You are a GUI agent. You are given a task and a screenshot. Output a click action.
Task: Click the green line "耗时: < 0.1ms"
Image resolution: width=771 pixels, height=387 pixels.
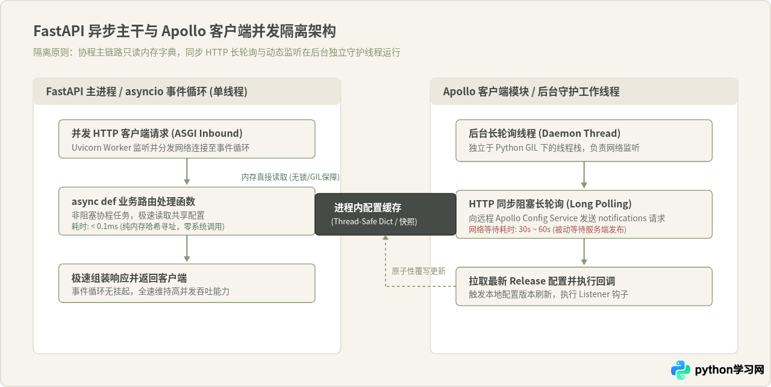[x=148, y=227]
